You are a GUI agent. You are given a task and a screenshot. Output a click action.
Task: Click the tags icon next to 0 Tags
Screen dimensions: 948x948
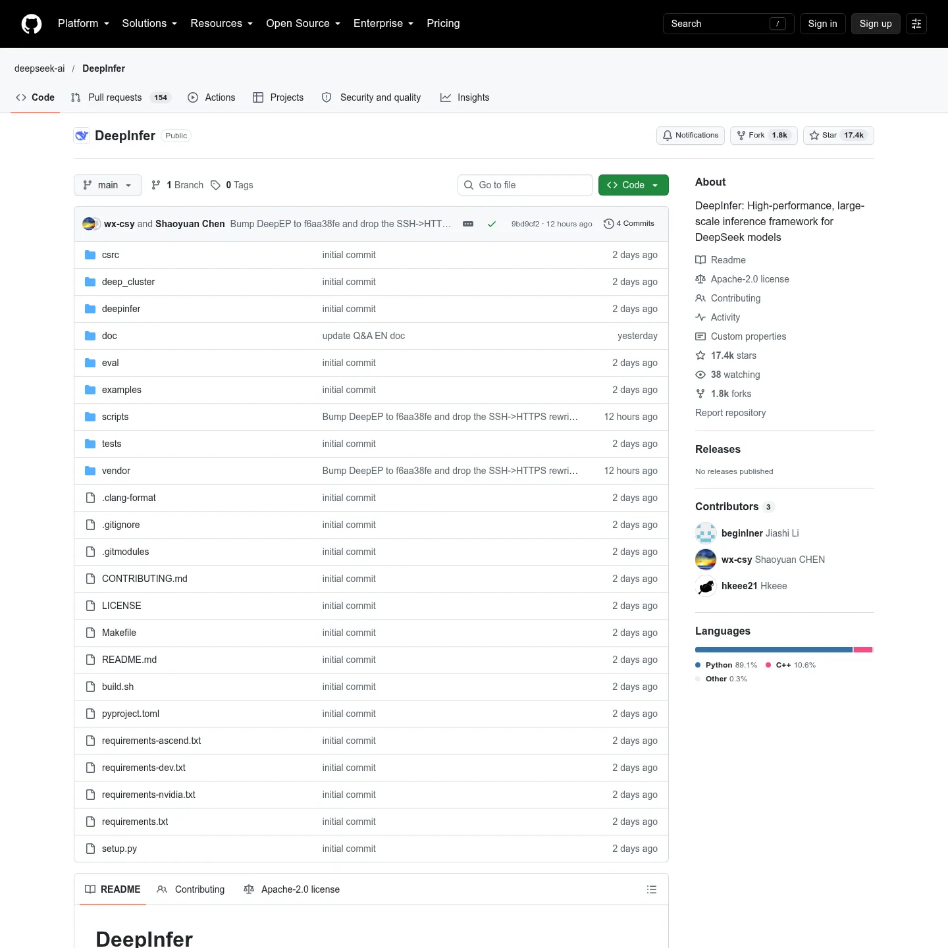pyautogui.click(x=215, y=185)
